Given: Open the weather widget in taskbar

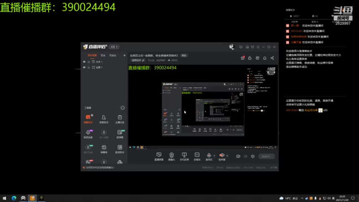Looking at the screenshot, I should [289, 198].
